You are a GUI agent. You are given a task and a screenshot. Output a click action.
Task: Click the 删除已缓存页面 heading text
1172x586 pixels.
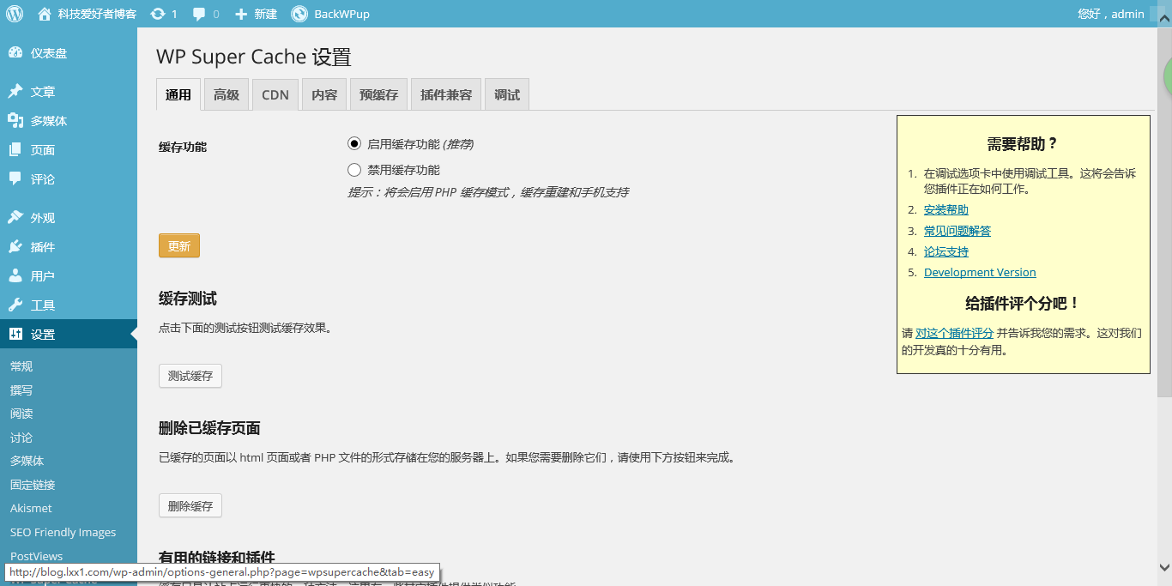point(209,428)
